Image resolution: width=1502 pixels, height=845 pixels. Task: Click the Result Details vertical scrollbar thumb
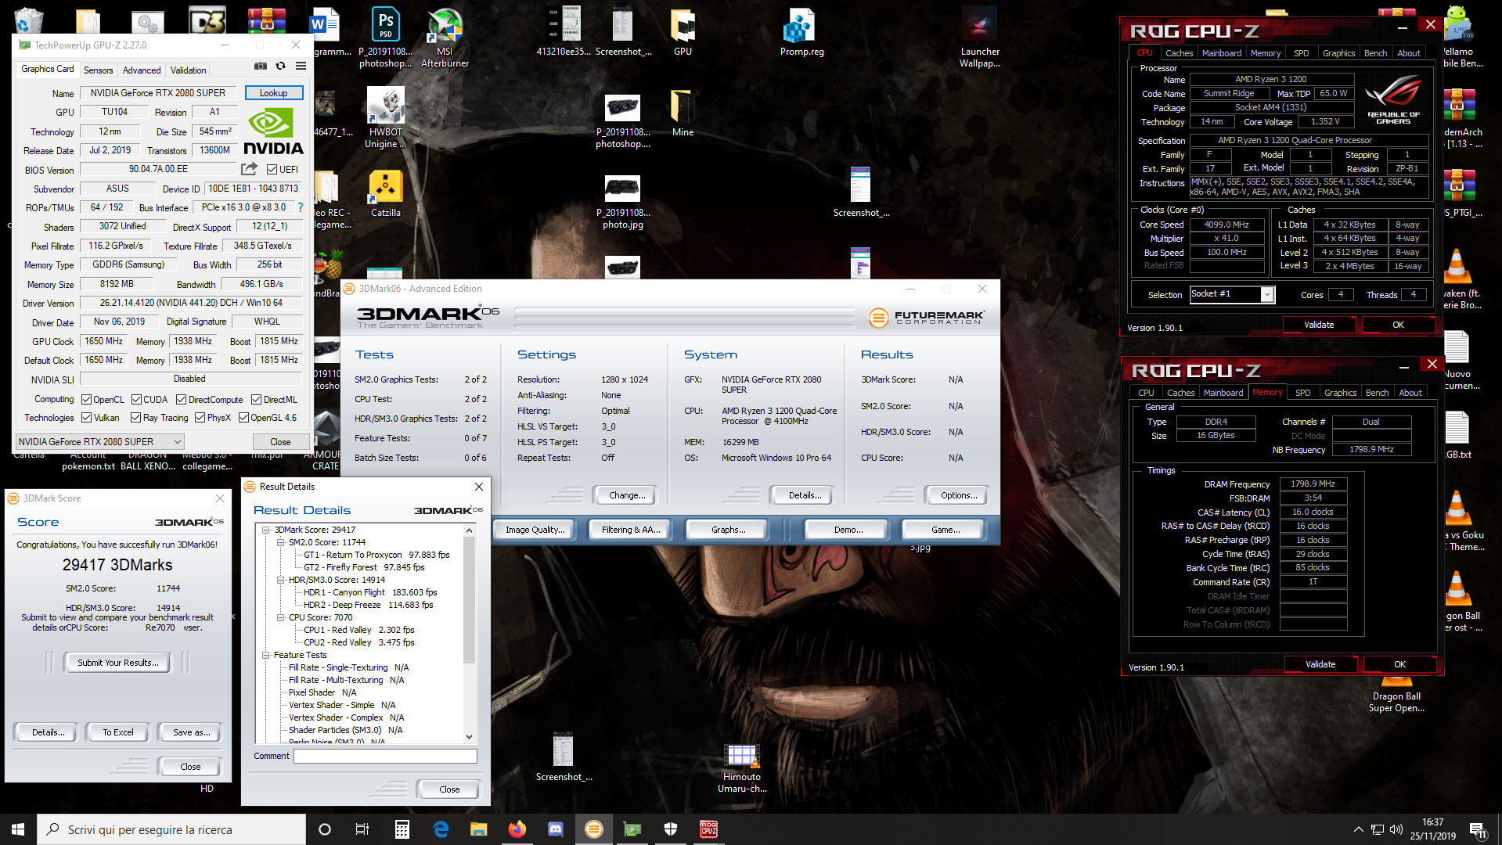(x=469, y=600)
